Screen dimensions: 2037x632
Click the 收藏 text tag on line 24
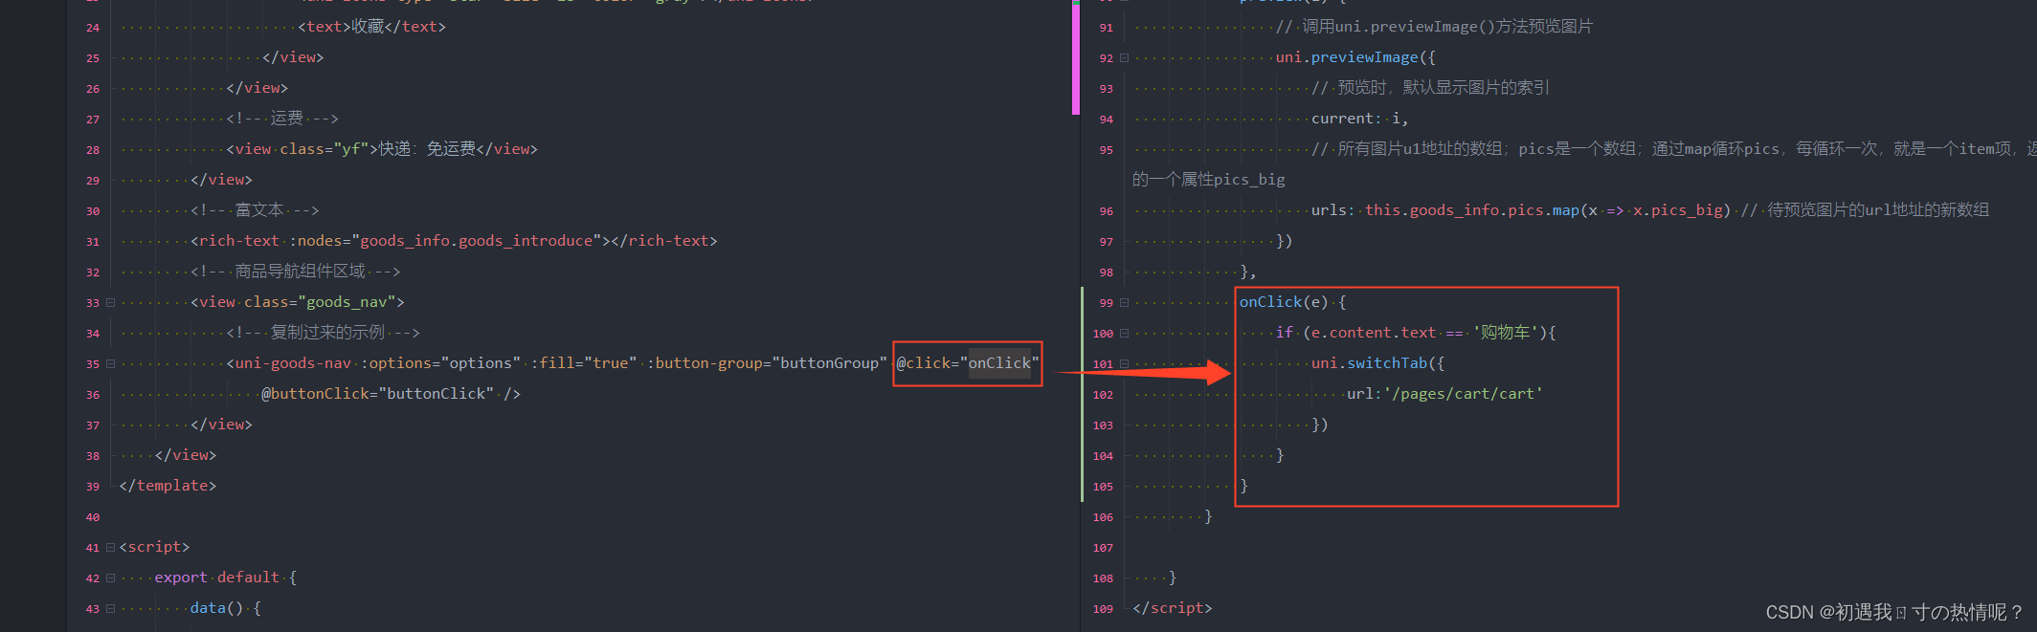click(x=371, y=27)
